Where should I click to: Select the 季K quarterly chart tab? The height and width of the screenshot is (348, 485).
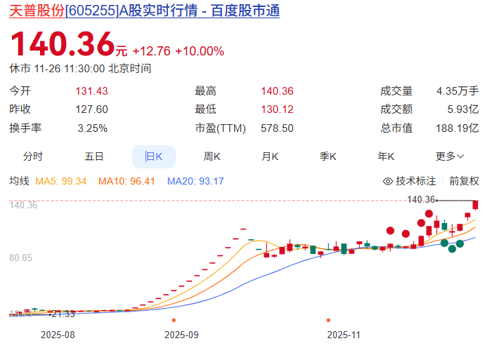(328, 156)
